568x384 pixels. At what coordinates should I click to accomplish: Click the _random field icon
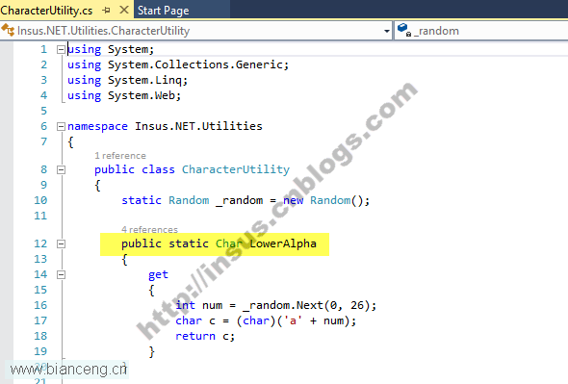(x=404, y=30)
